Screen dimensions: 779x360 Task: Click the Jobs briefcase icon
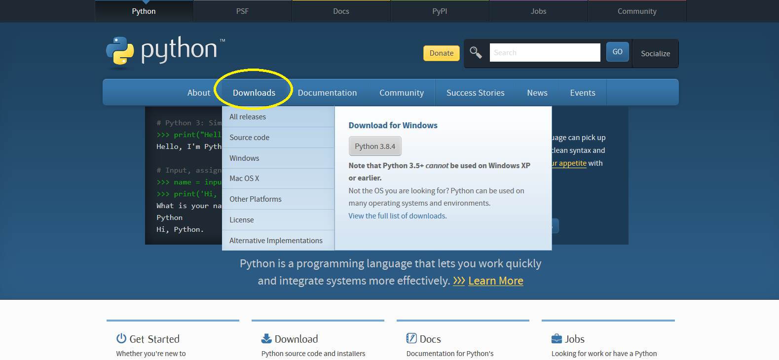tap(556, 338)
